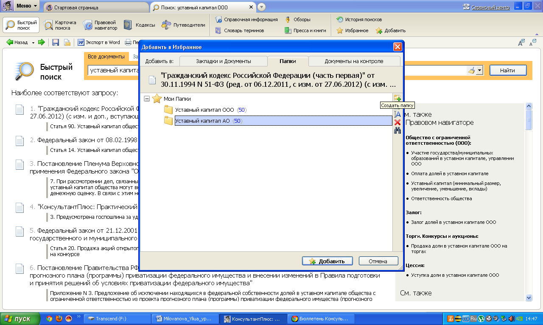Open result 2 Федеральный закон от 08.02.1998

click(88, 140)
